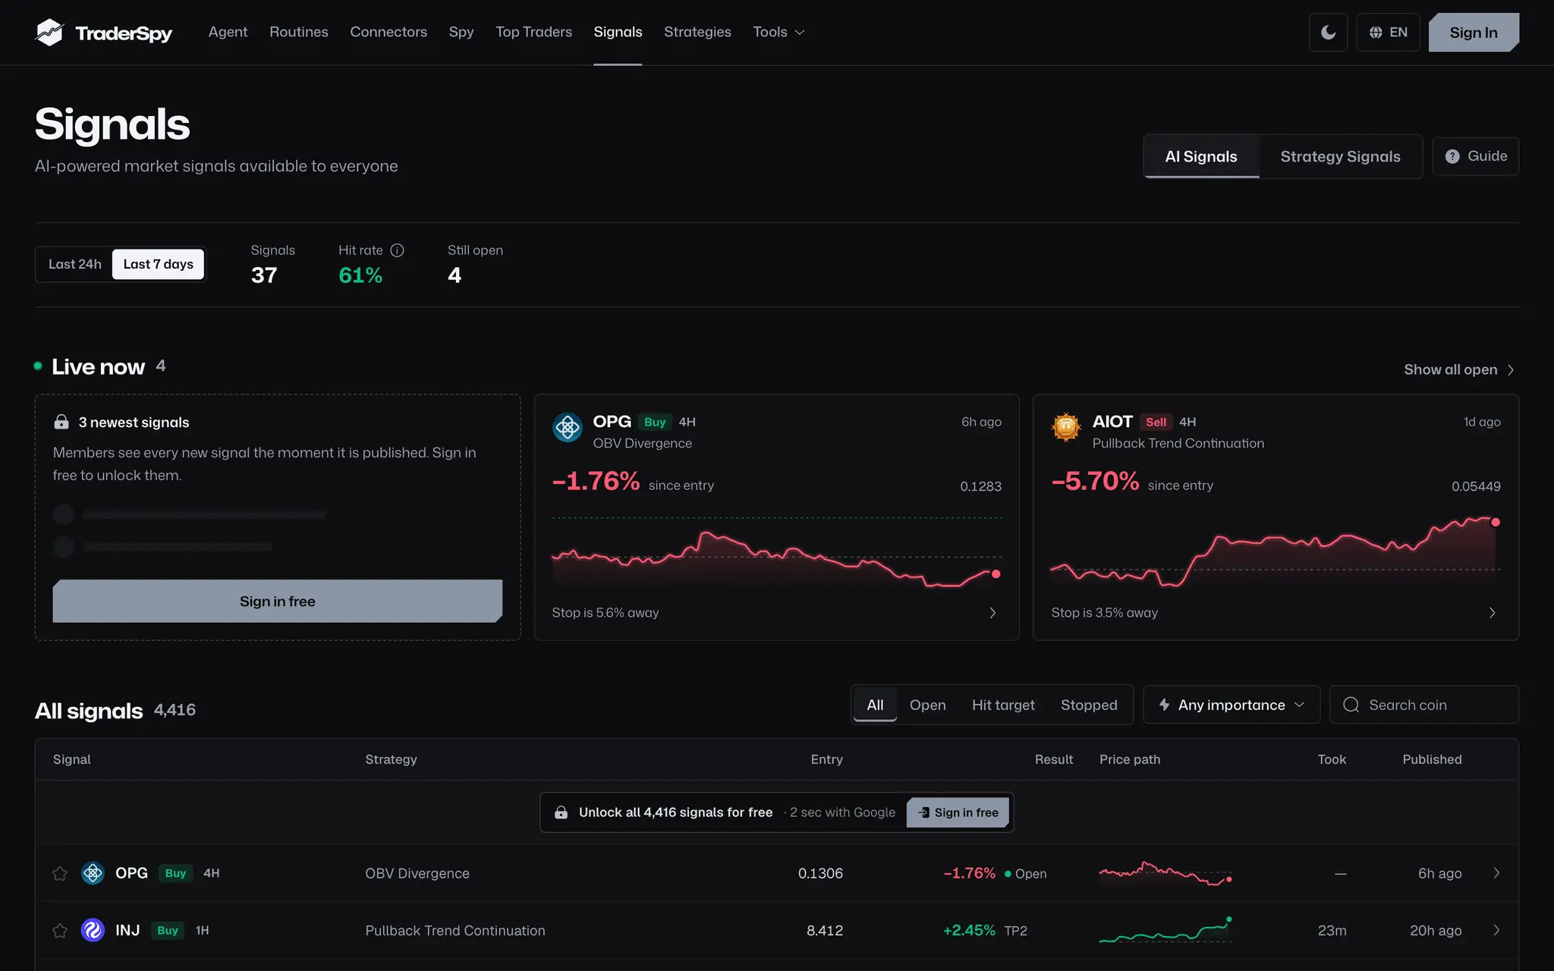
Task: Open the OPG table row chevron
Action: (1496, 873)
